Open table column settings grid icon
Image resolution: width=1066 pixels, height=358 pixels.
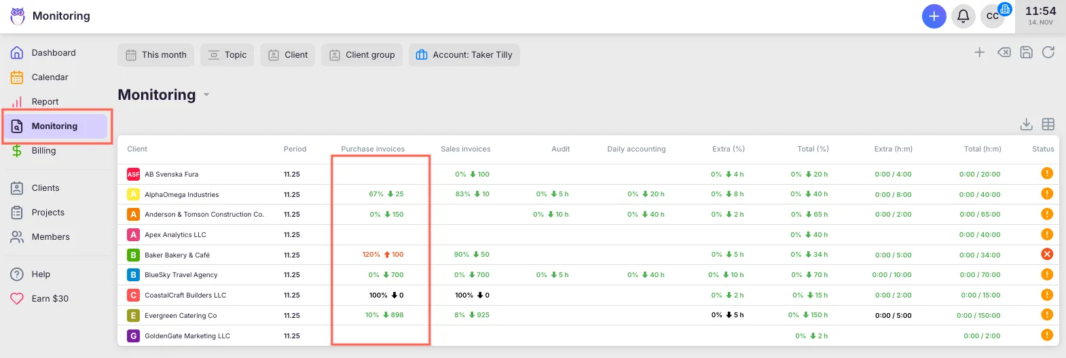click(1048, 124)
